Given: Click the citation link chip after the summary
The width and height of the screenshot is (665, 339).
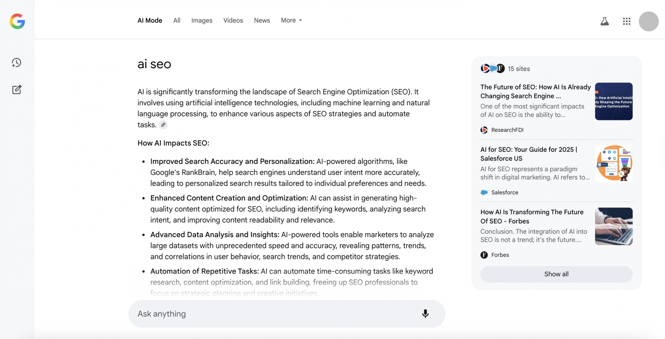Looking at the screenshot, I should [163, 124].
